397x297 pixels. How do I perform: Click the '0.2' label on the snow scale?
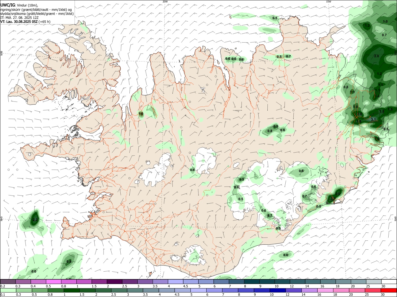[3, 286]
